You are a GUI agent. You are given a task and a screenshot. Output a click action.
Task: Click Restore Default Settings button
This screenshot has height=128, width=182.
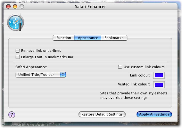click(102, 114)
